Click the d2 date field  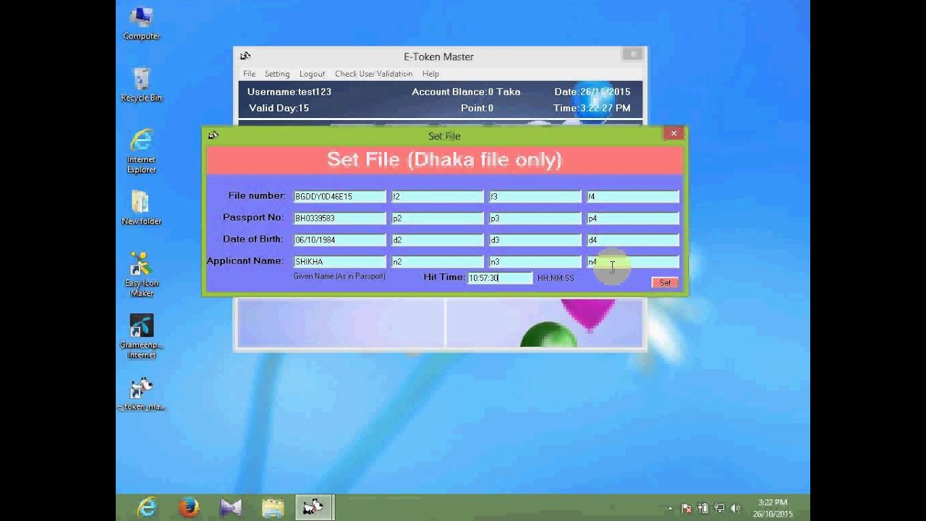[437, 240]
